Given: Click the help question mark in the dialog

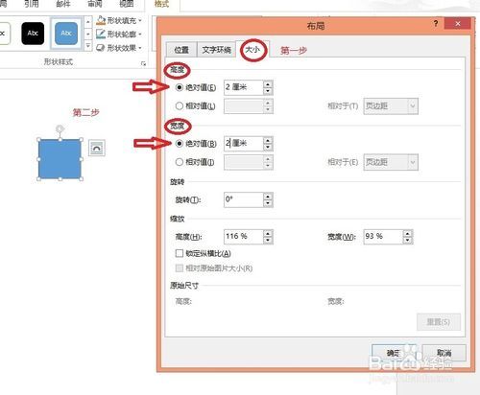Looking at the screenshot, I should point(436,23).
